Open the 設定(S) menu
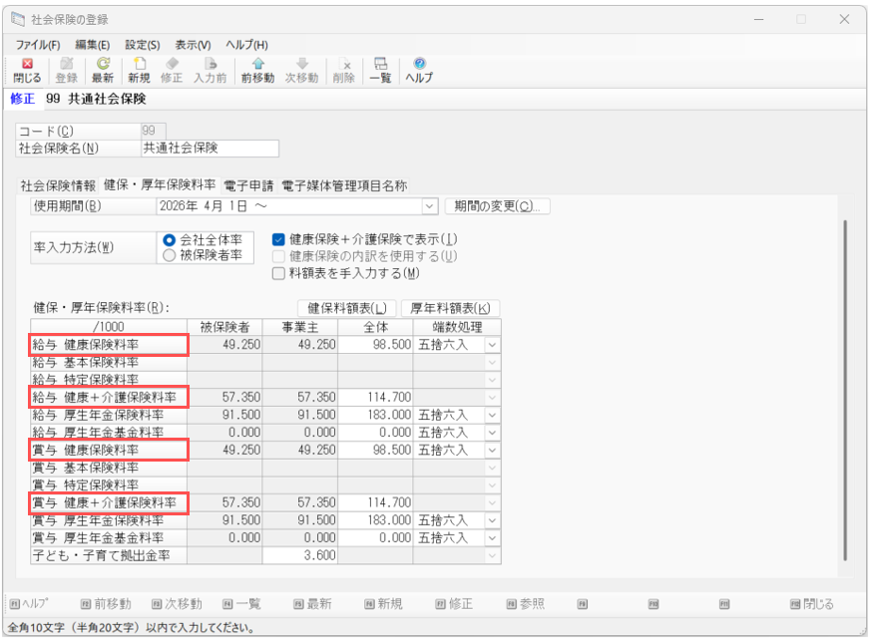871x640 pixels. 142,45
